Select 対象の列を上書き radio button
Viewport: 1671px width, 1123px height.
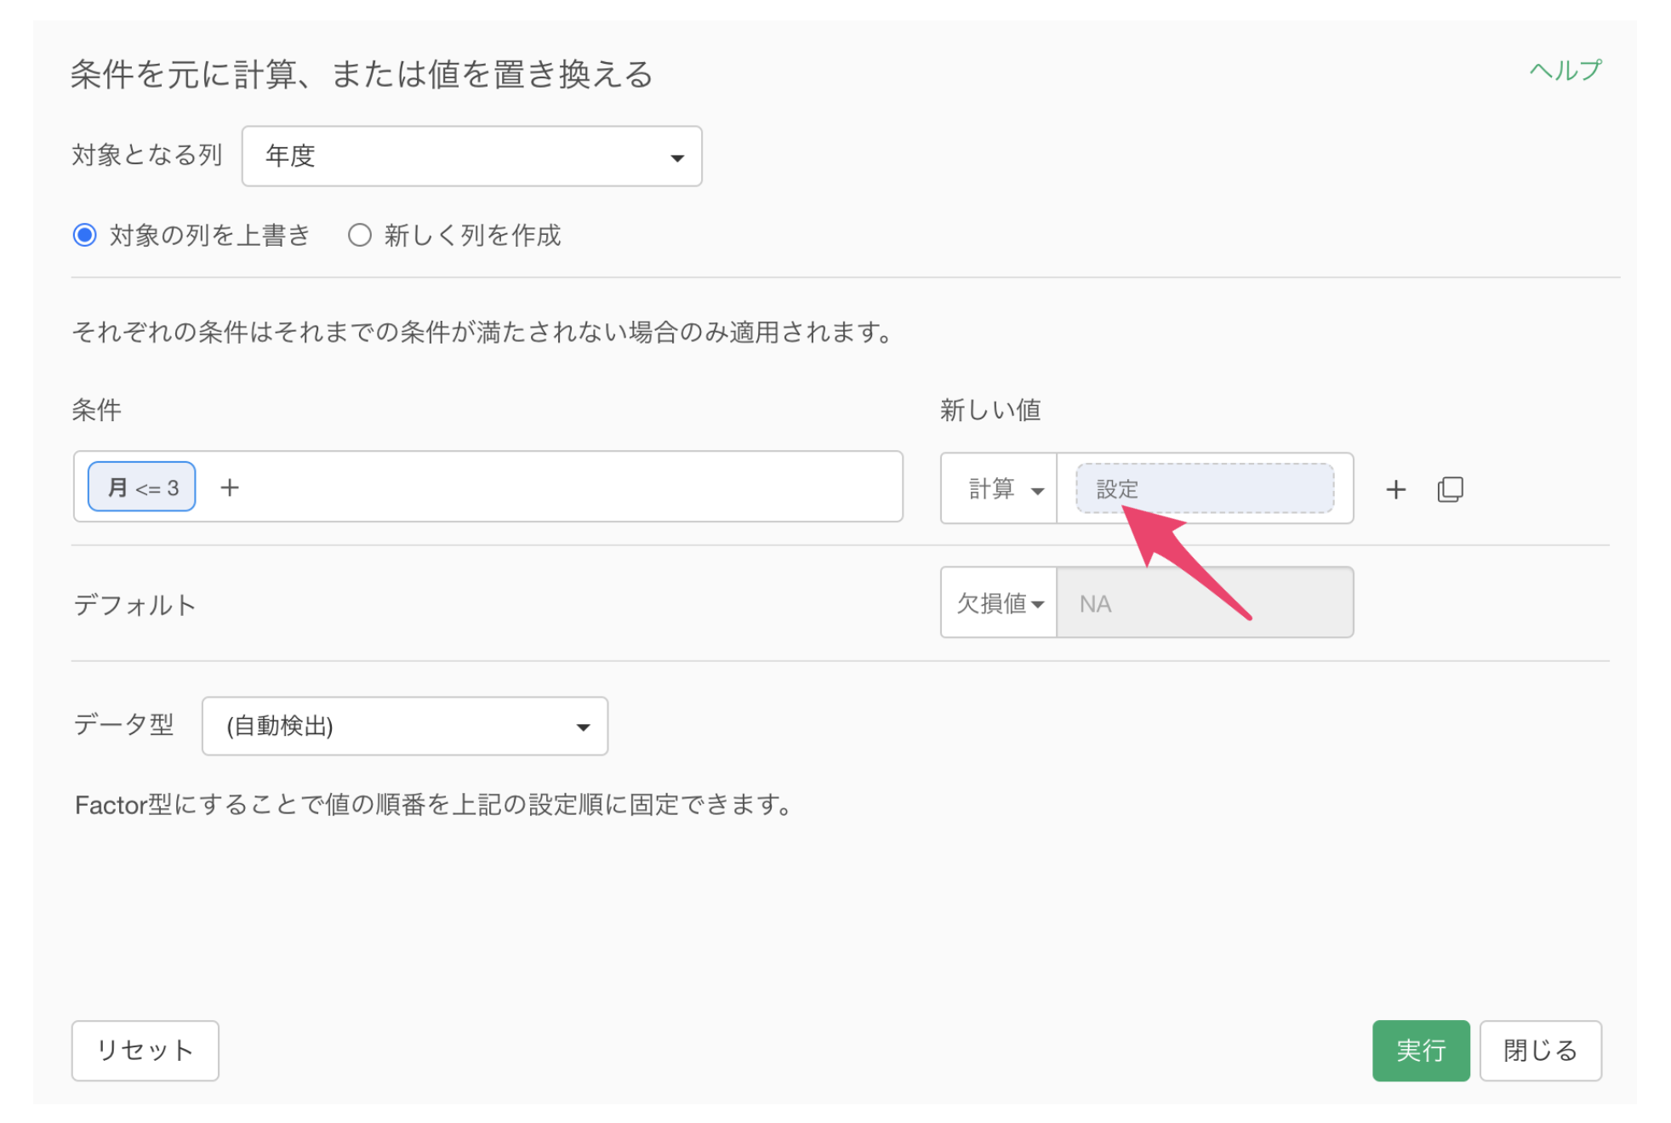click(84, 235)
